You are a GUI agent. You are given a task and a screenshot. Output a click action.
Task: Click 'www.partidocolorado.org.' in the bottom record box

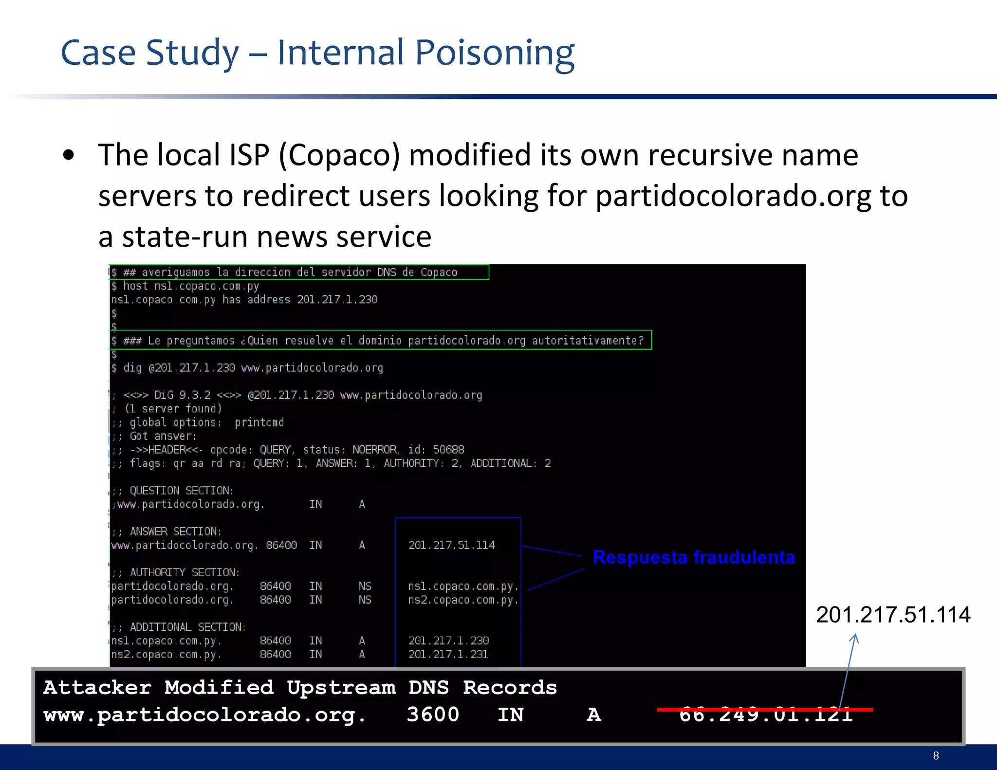point(204,715)
